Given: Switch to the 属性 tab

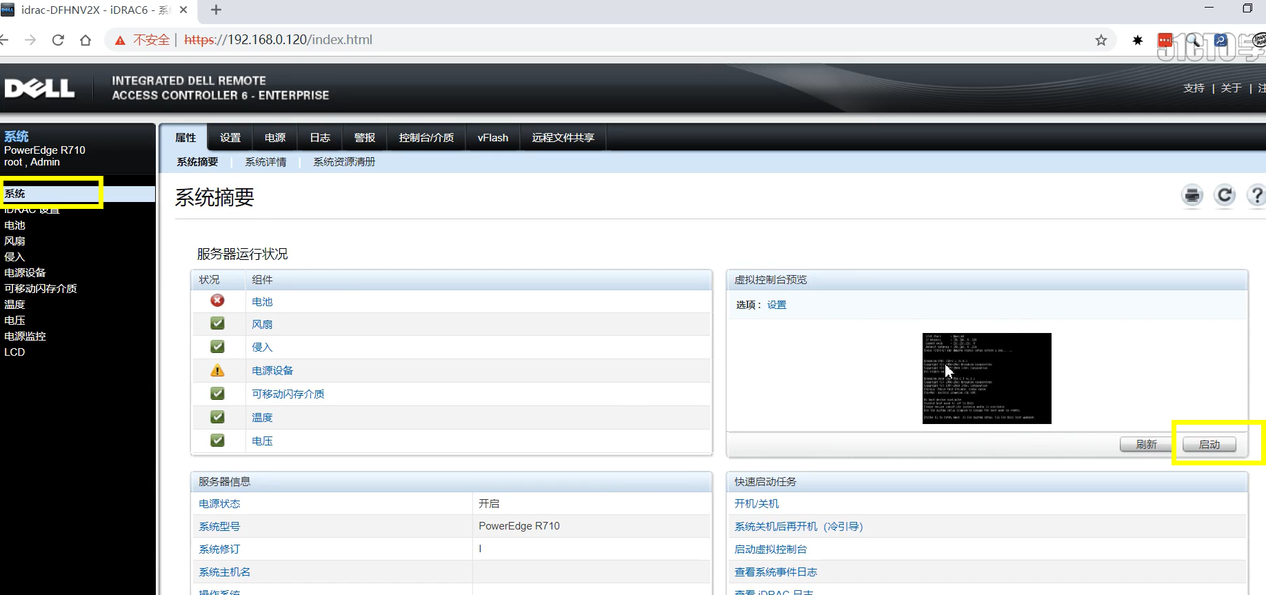Looking at the screenshot, I should 185,138.
